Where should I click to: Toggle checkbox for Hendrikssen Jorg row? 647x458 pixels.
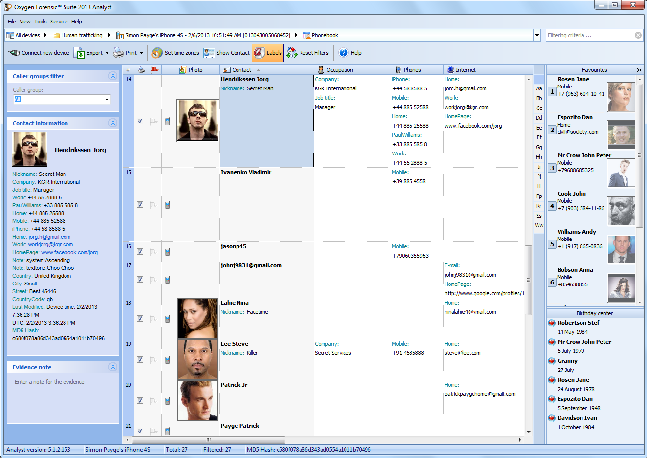(x=140, y=121)
